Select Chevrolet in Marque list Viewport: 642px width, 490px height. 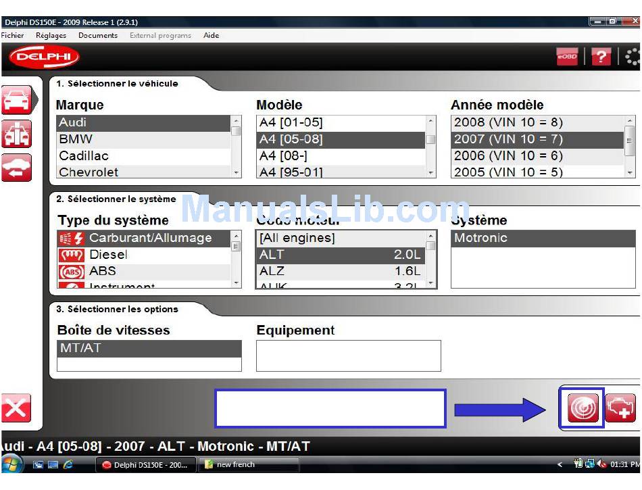pyautogui.click(x=143, y=172)
